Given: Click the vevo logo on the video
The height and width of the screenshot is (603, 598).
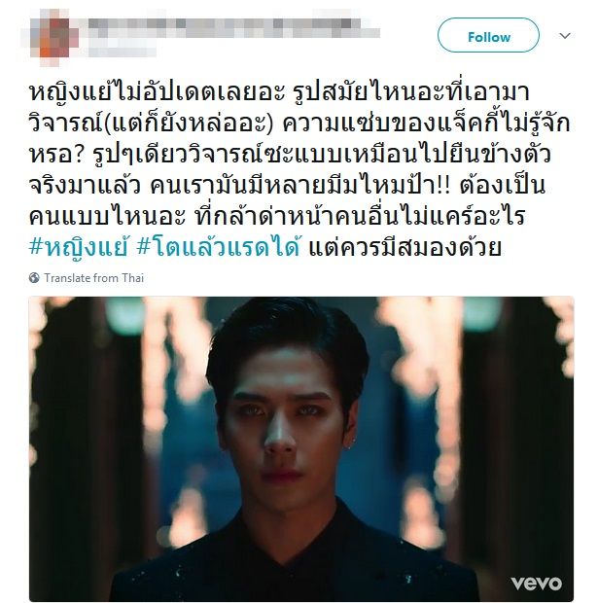Looking at the screenshot, I should pyautogui.click(x=536, y=583).
